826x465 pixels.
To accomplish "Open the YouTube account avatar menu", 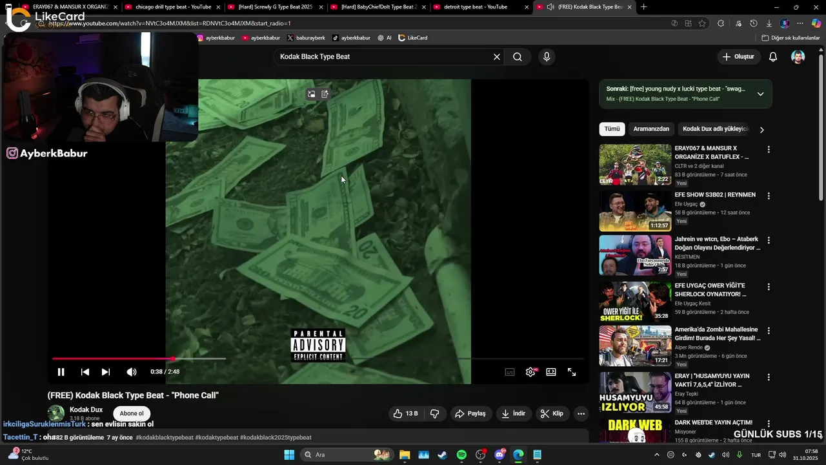I will tap(798, 57).
